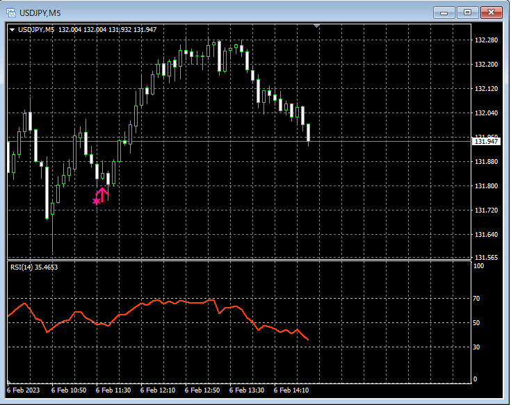Screen dimensions: 511x405
Task: Click the 131.880 price scale label
Action: pyautogui.click(x=486, y=161)
